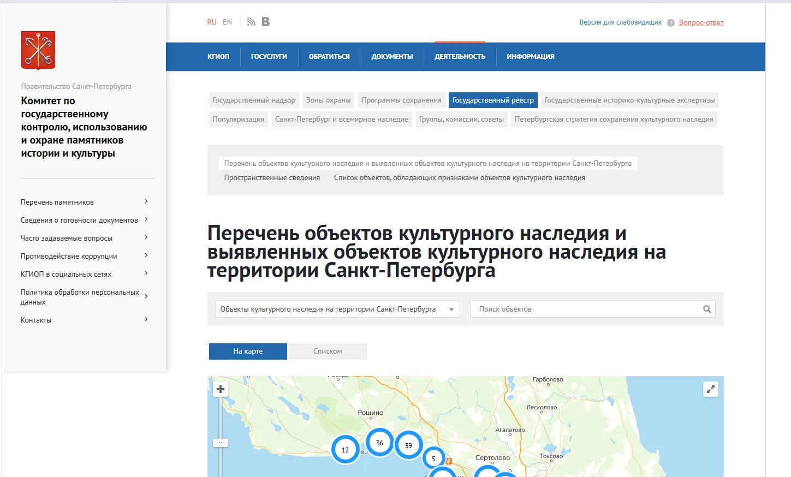Click Правительство Санкт-Петербурга text
The width and height of the screenshot is (791, 477).
point(76,86)
